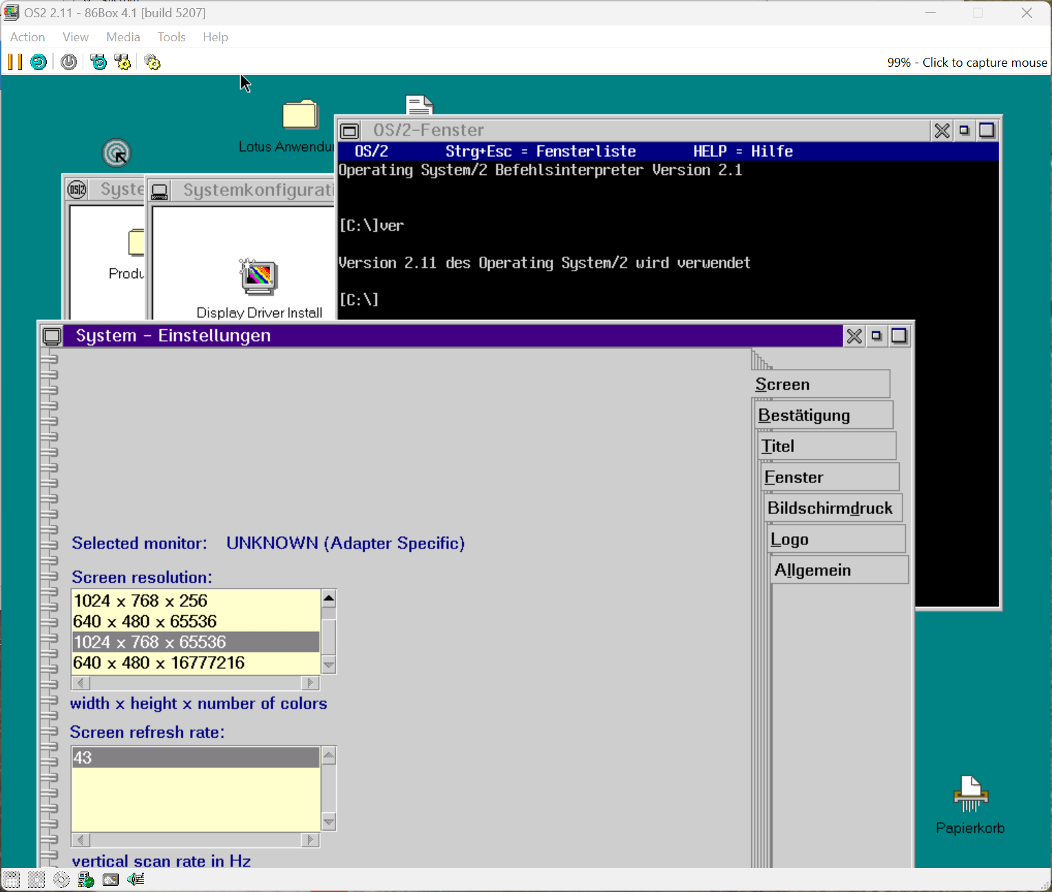Maximize the System - Einstellungen window

[x=899, y=336]
